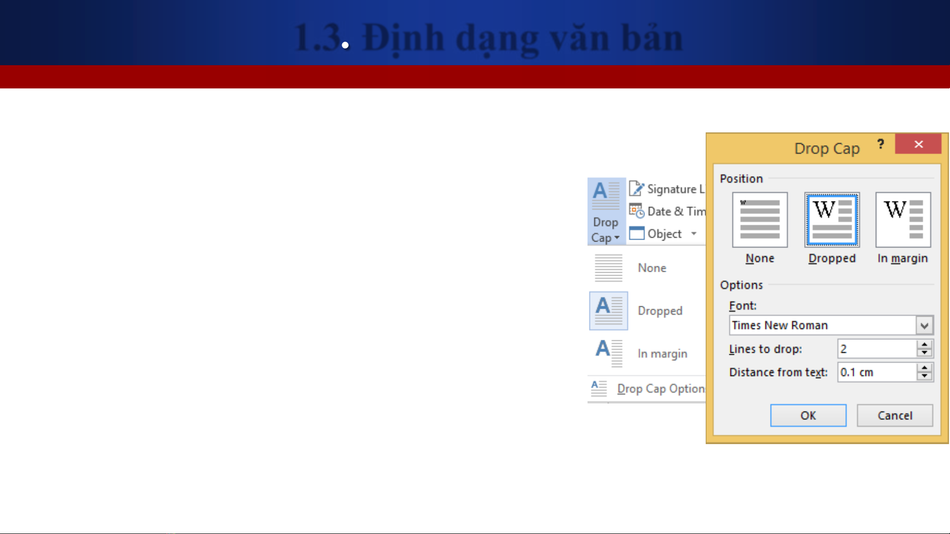950x534 pixels.
Task: Confirm the Drop Cap dialog with OK
Action: point(808,415)
